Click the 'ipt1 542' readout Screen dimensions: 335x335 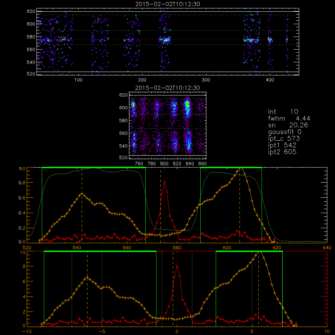(282, 145)
